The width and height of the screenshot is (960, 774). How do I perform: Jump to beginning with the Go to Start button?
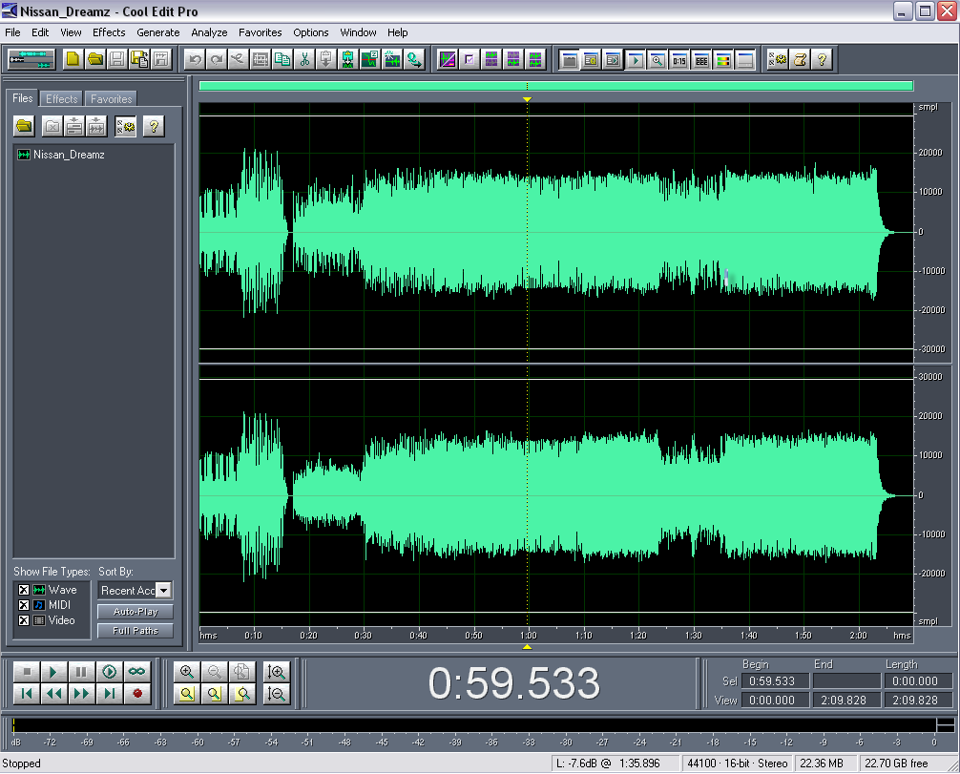point(27,694)
